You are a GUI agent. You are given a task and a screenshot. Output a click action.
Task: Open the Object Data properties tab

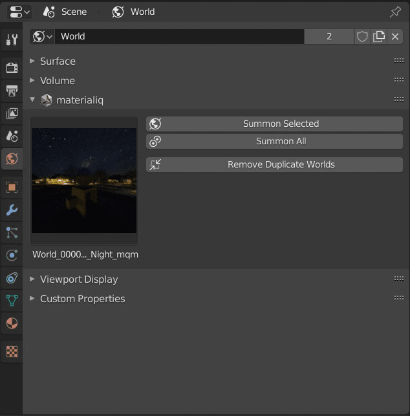coord(12,300)
